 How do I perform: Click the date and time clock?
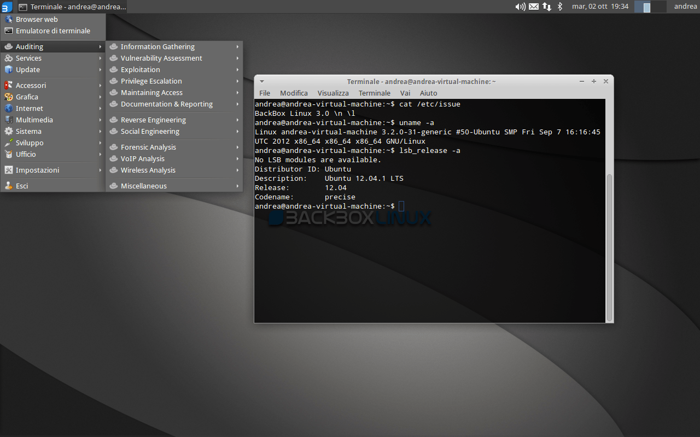point(600,7)
